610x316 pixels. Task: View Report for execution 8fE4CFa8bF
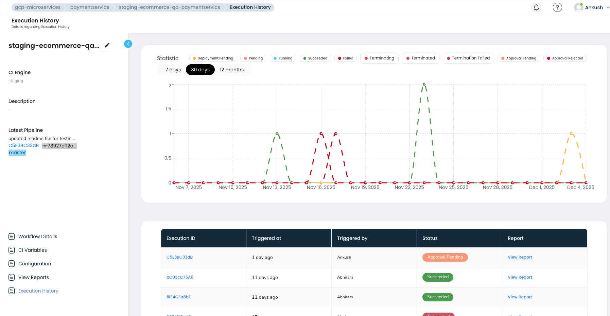coord(520,297)
